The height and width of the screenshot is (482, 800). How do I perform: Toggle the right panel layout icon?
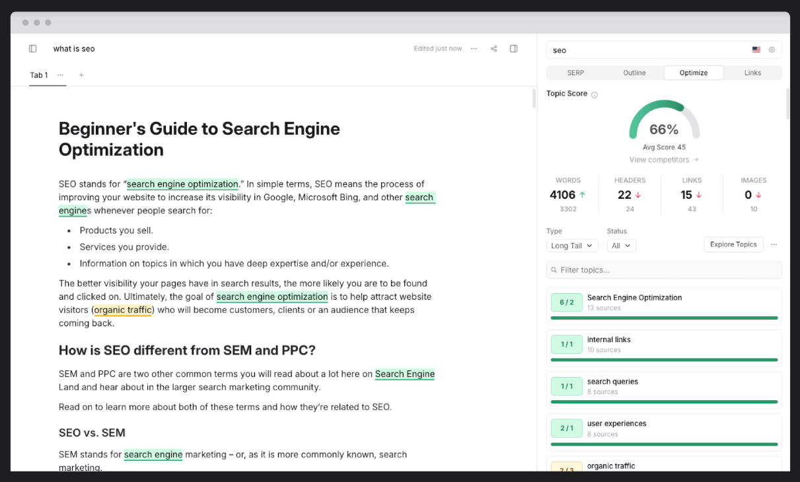point(514,49)
